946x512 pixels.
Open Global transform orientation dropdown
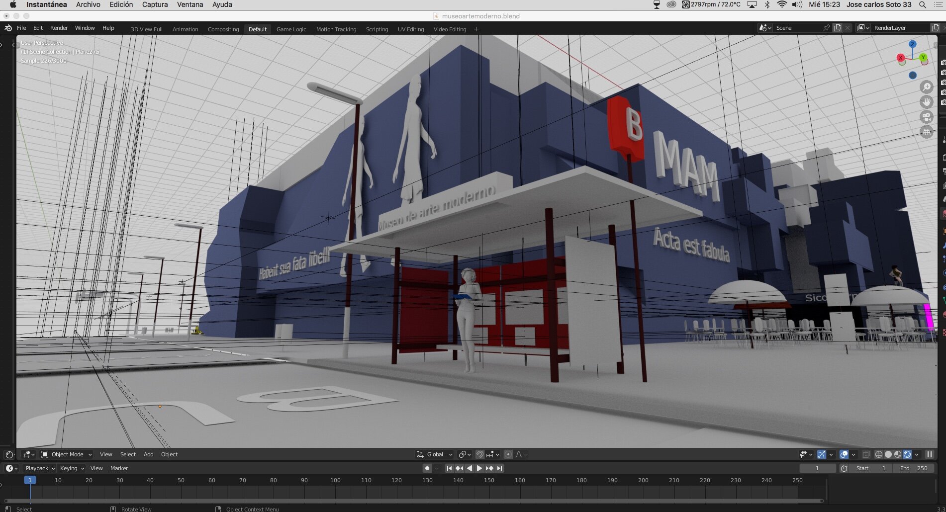[x=435, y=454]
